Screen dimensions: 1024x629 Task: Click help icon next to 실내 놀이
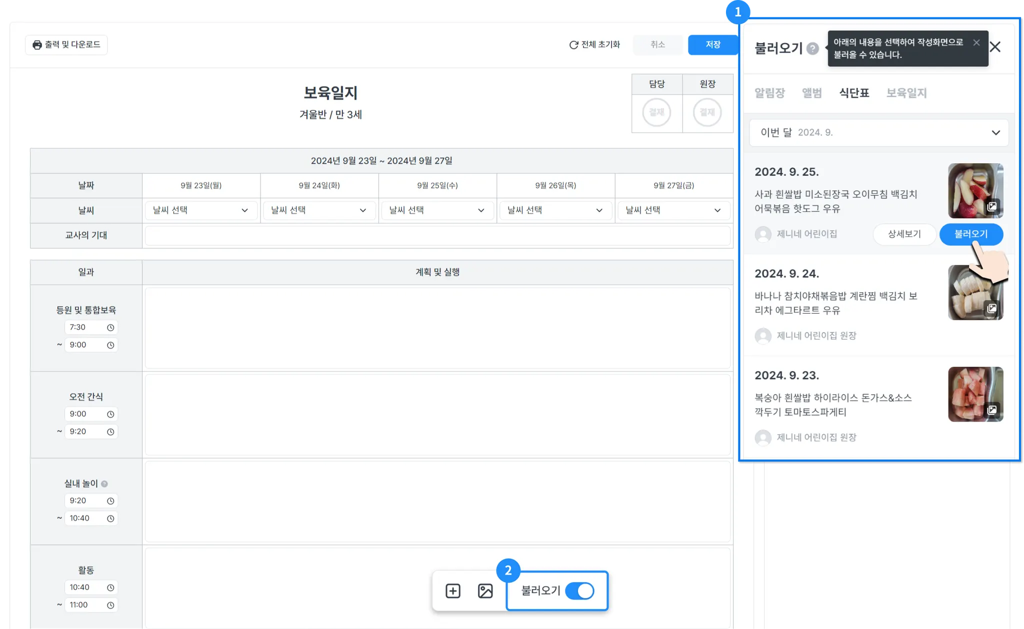(x=104, y=484)
